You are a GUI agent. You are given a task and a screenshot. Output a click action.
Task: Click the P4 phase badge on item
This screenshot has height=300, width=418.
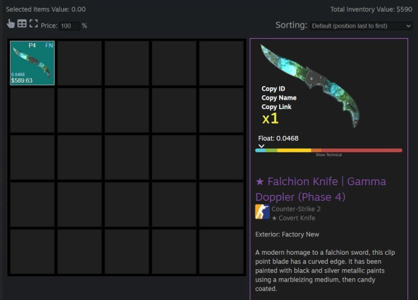coord(32,45)
